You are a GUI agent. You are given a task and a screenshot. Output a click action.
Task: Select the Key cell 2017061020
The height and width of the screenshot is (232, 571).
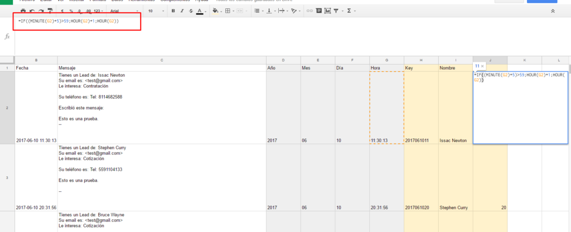click(421, 177)
